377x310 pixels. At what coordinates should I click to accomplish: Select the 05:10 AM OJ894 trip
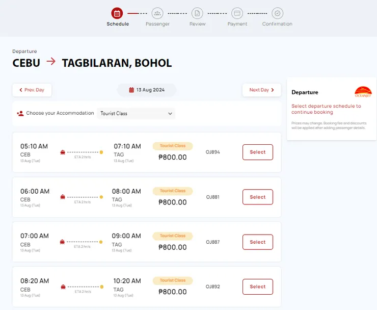[x=257, y=152]
